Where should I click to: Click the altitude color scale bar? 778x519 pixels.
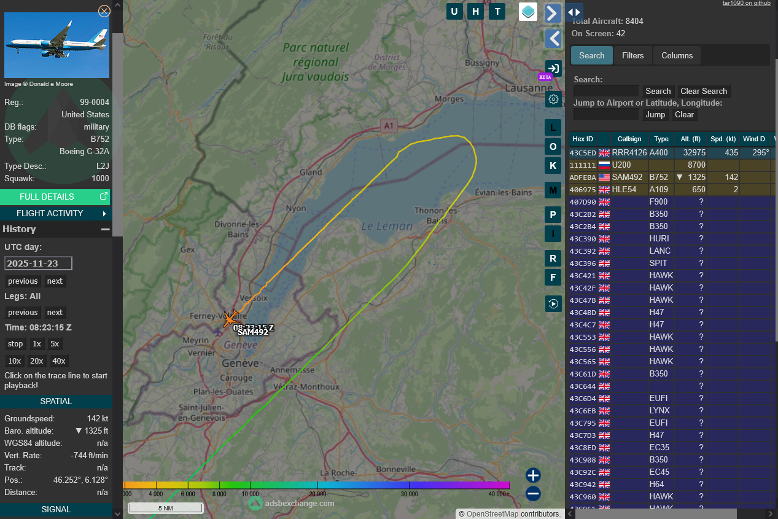pyautogui.click(x=316, y=485)
